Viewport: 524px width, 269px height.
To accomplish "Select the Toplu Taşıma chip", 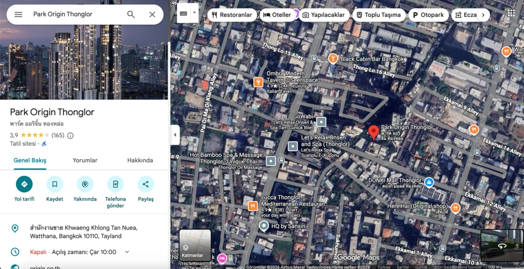I will tap(379, 15).
